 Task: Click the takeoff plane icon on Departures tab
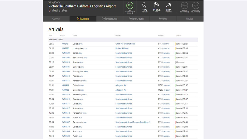[104, 19]
